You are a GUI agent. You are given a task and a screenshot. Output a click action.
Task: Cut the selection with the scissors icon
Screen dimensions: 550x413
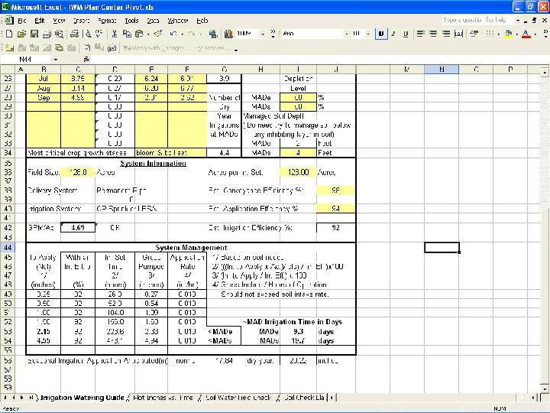[115, 34]
